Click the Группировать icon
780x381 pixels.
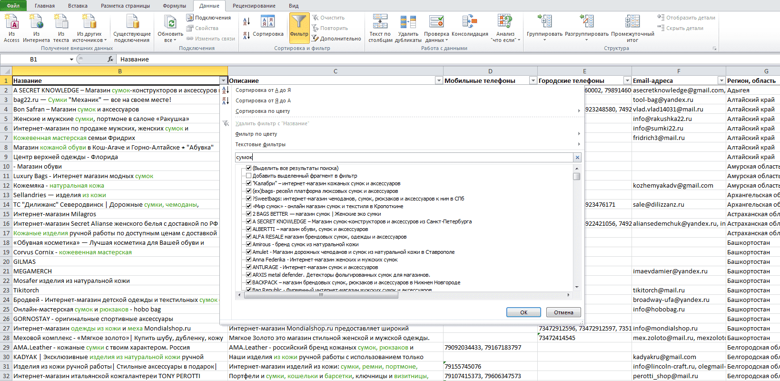click(x=544, y=21)
